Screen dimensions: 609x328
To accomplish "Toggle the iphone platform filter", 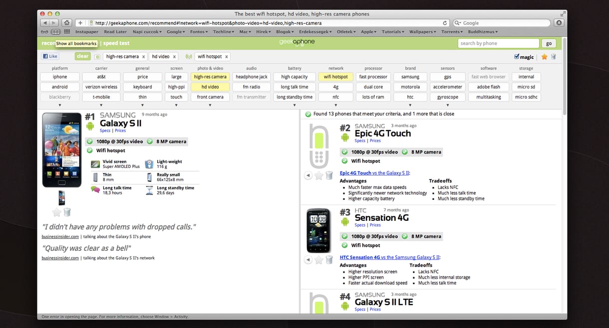I will pyautogui.click(x=60, y=77).
